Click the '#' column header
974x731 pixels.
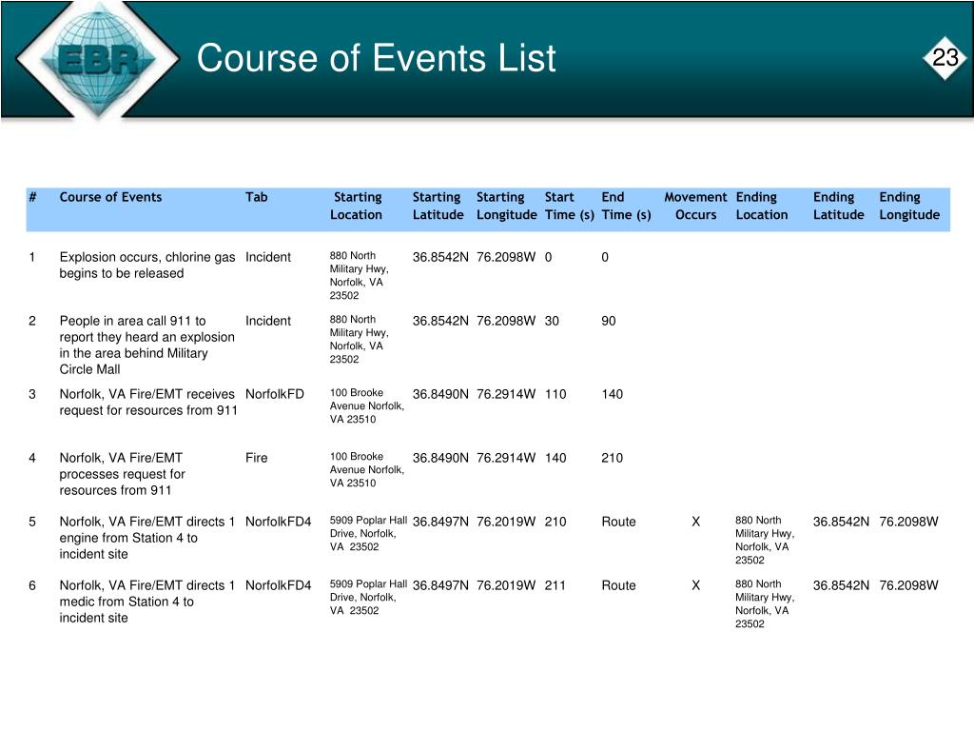click(32, 197)
